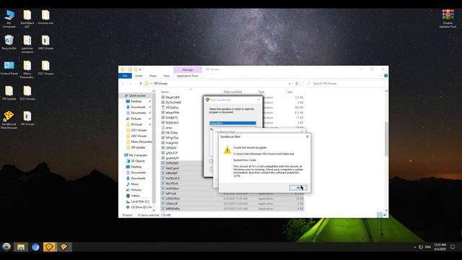Go up one folder level
The width and height of the screenshot is (462, 260).
point(141,84)
